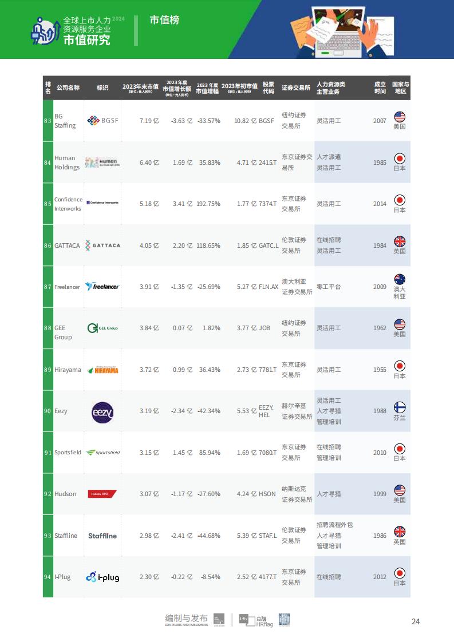
Task: Click the laptop illustration in header banner
Action: coord(338,32)
